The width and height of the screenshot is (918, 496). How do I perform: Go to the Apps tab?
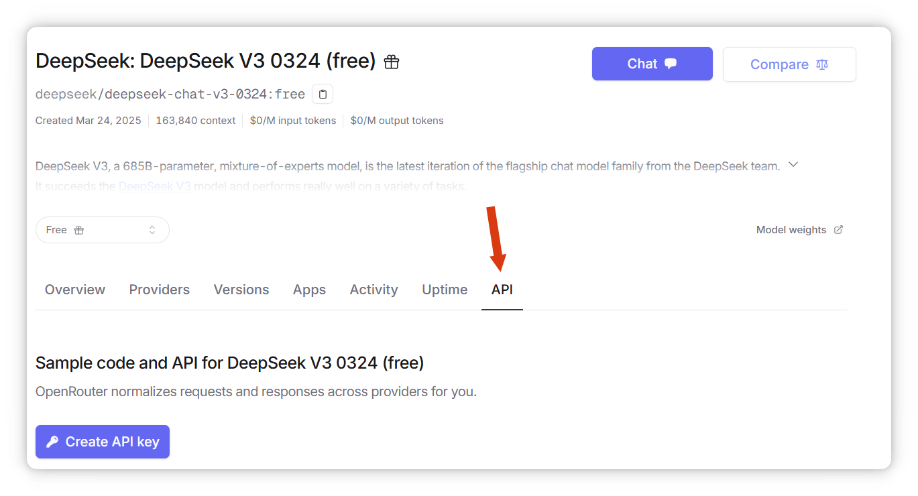coord(309,290)
